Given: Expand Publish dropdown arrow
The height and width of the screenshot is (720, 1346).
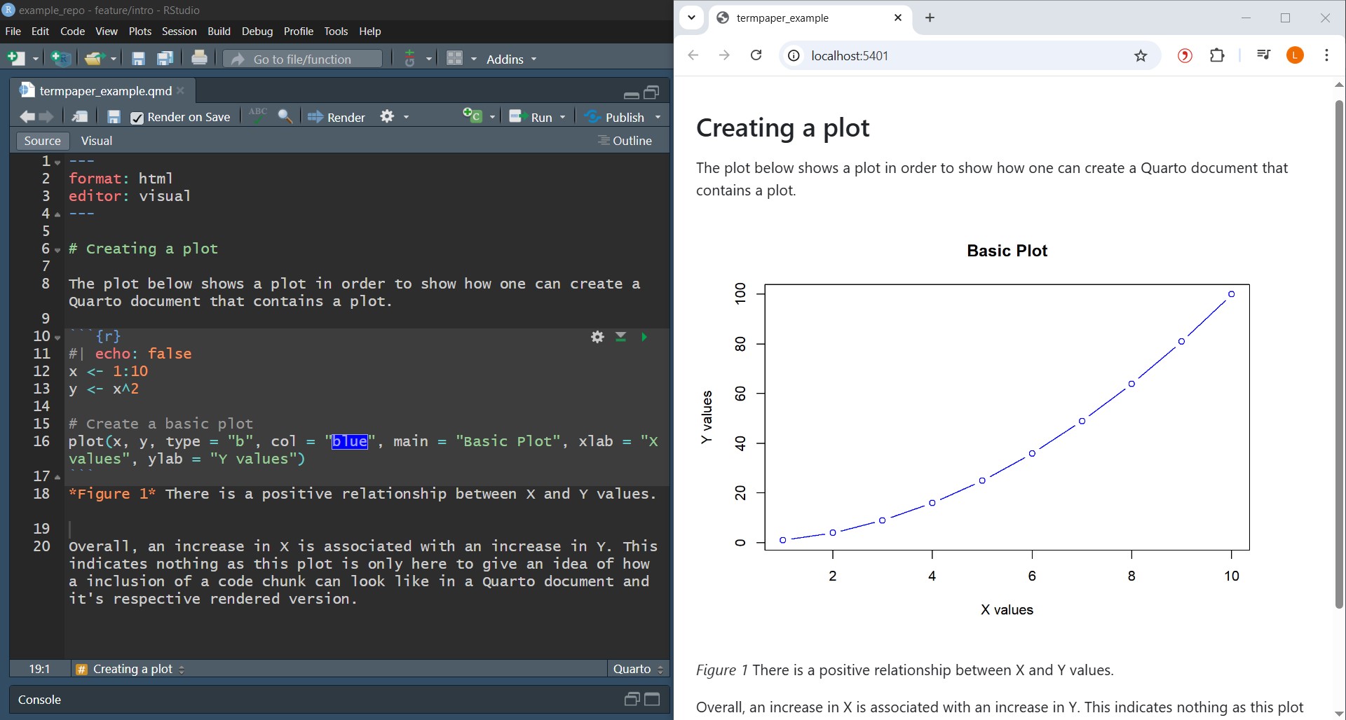Looking at the screenshot, I should [658, 118].
